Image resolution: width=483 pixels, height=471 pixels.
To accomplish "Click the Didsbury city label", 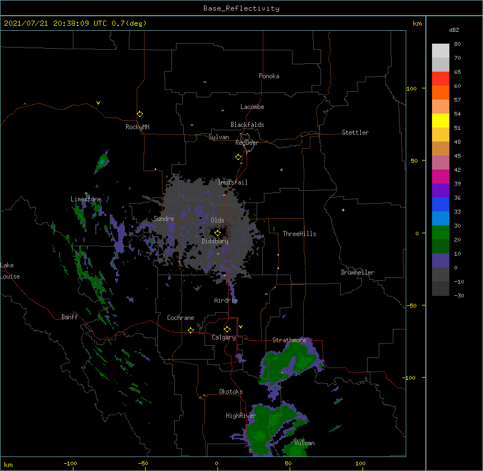I will pos(215,241).
